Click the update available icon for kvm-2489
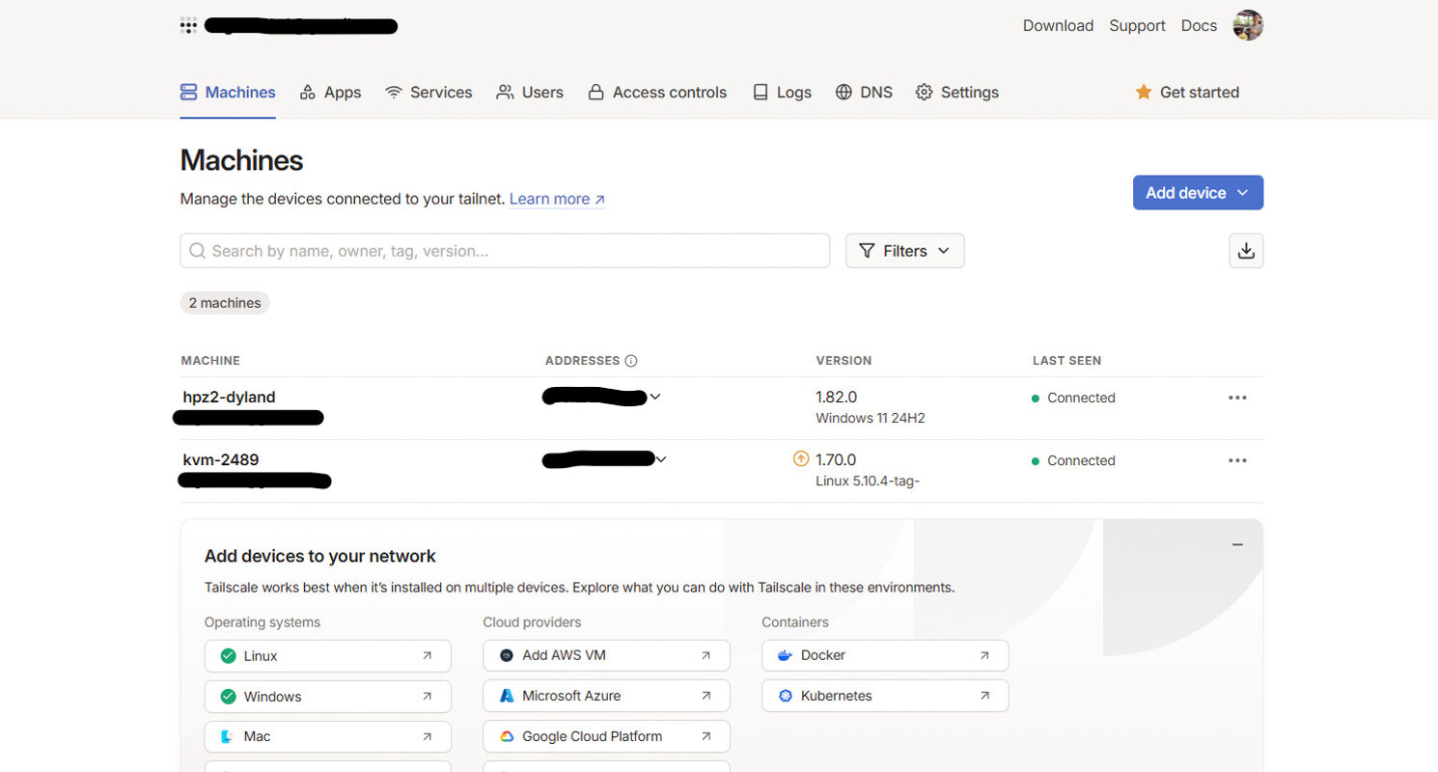The image size is (1438, 772). 800,459
